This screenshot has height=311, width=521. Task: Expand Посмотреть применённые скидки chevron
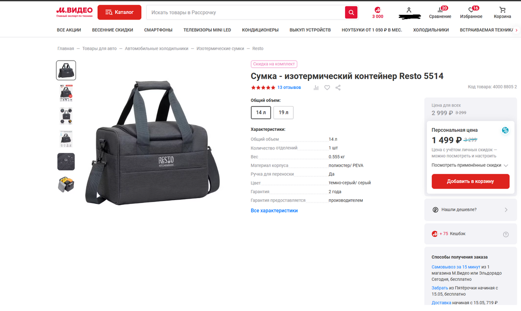pos(506,165)
